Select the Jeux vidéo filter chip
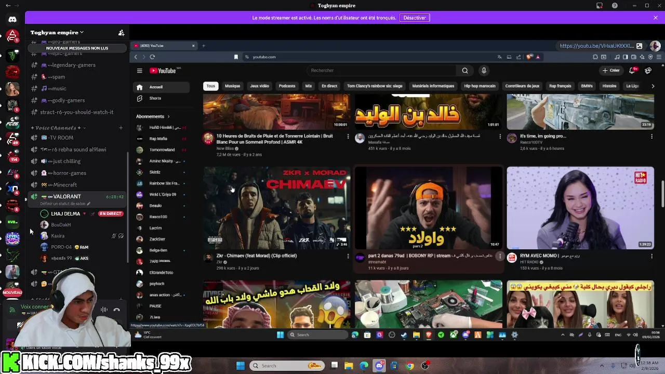This screenshot has width=665, height=374. coord(259,86)
